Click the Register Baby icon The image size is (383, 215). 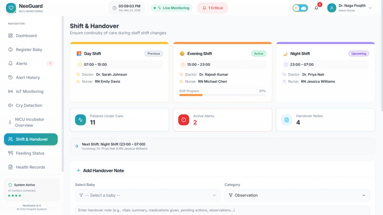pos(10,49)
